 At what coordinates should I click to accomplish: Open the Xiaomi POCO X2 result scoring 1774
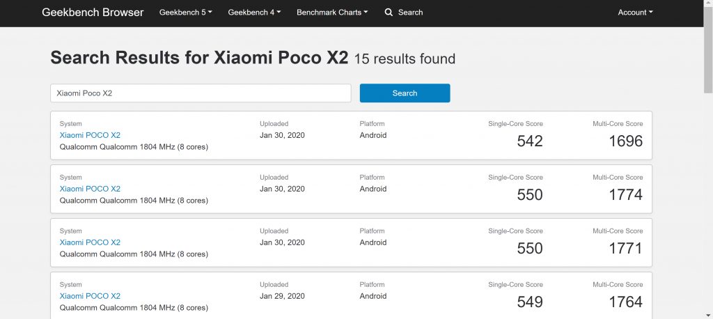[x=90, y=189]
